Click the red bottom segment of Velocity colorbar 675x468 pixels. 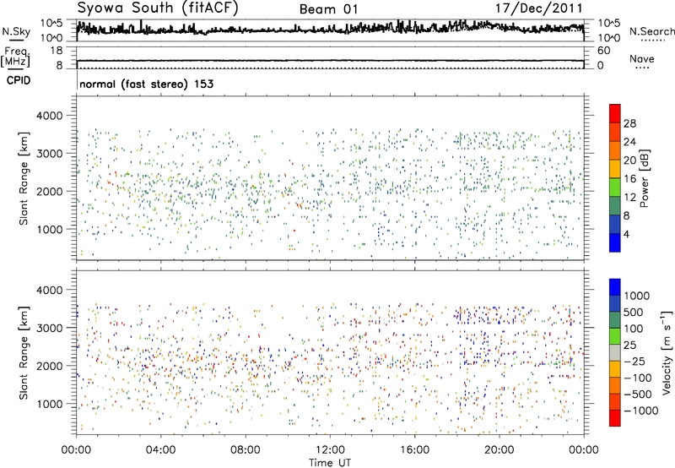pyautogui.click(x=615, y=418)
